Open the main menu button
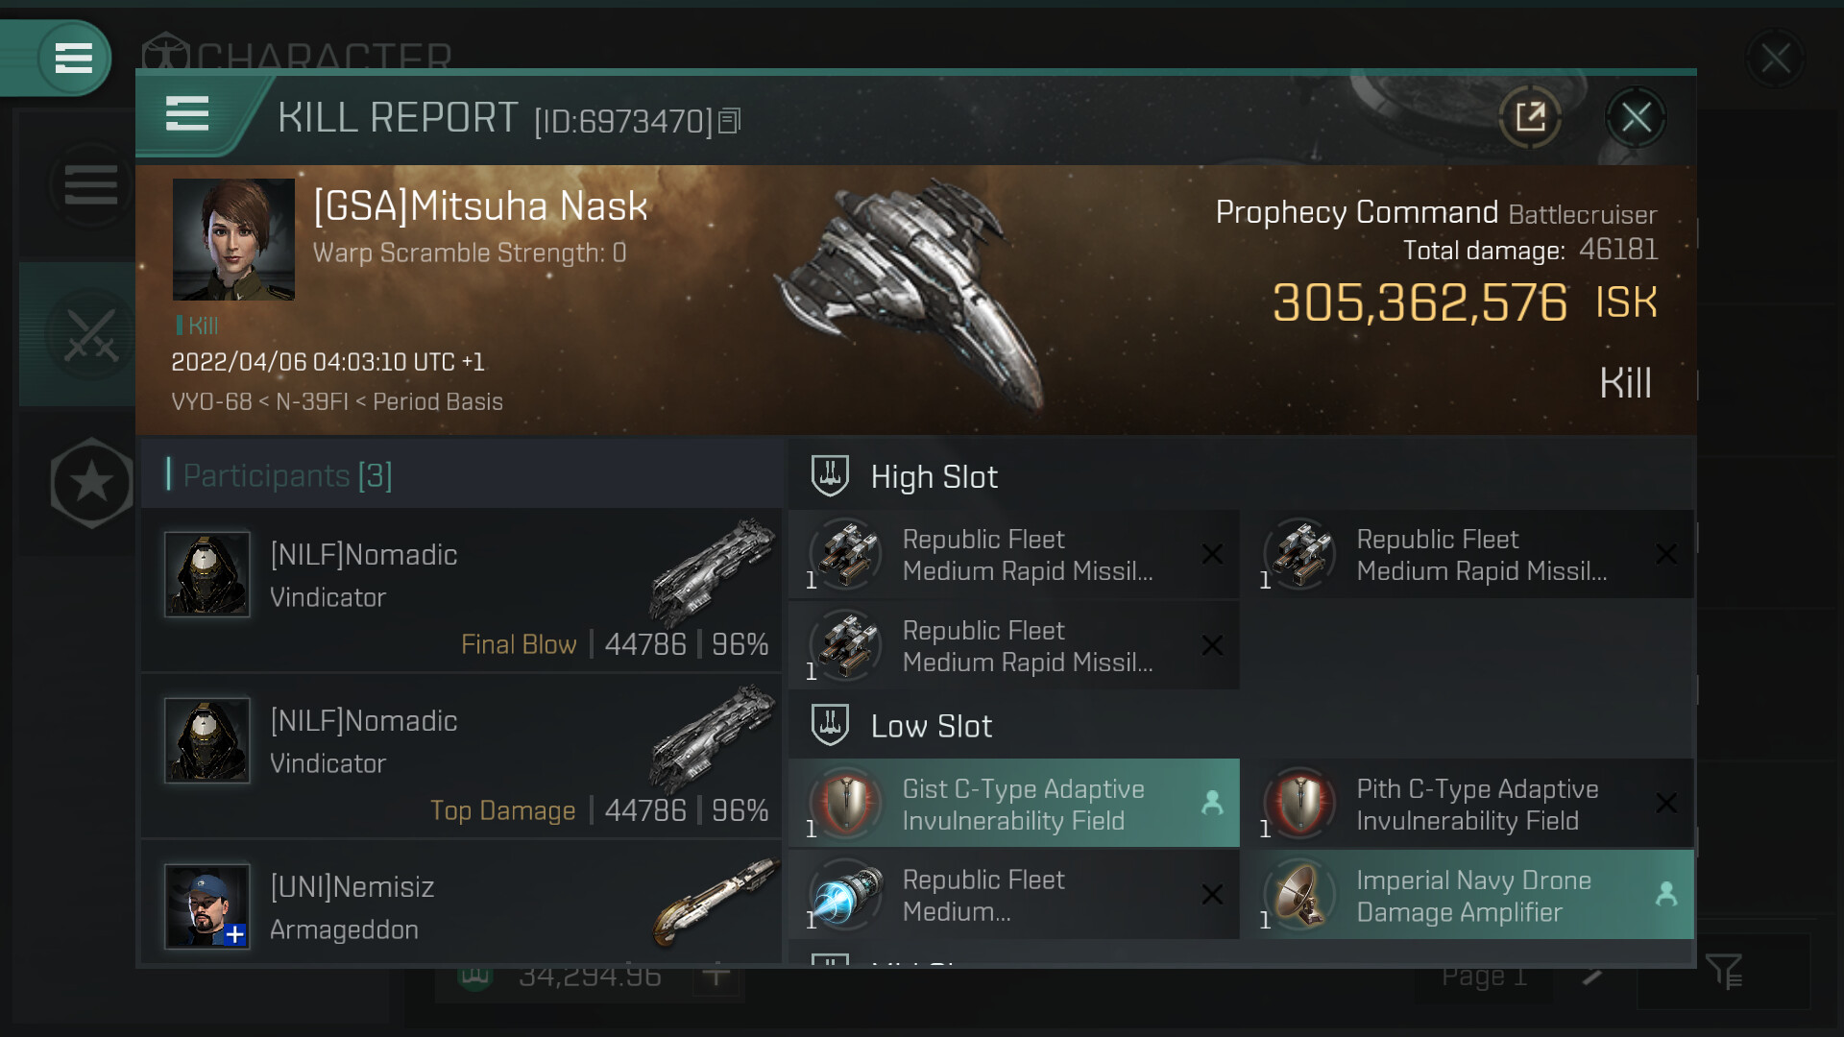 [73, 58]
